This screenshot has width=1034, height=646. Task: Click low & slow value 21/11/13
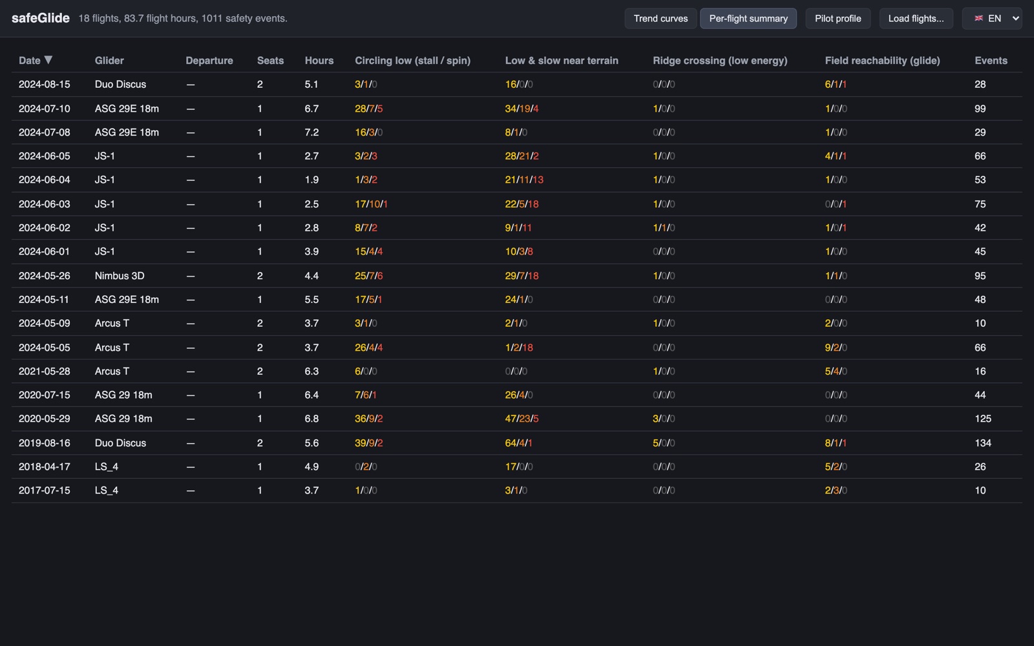[x=524, y=180]
